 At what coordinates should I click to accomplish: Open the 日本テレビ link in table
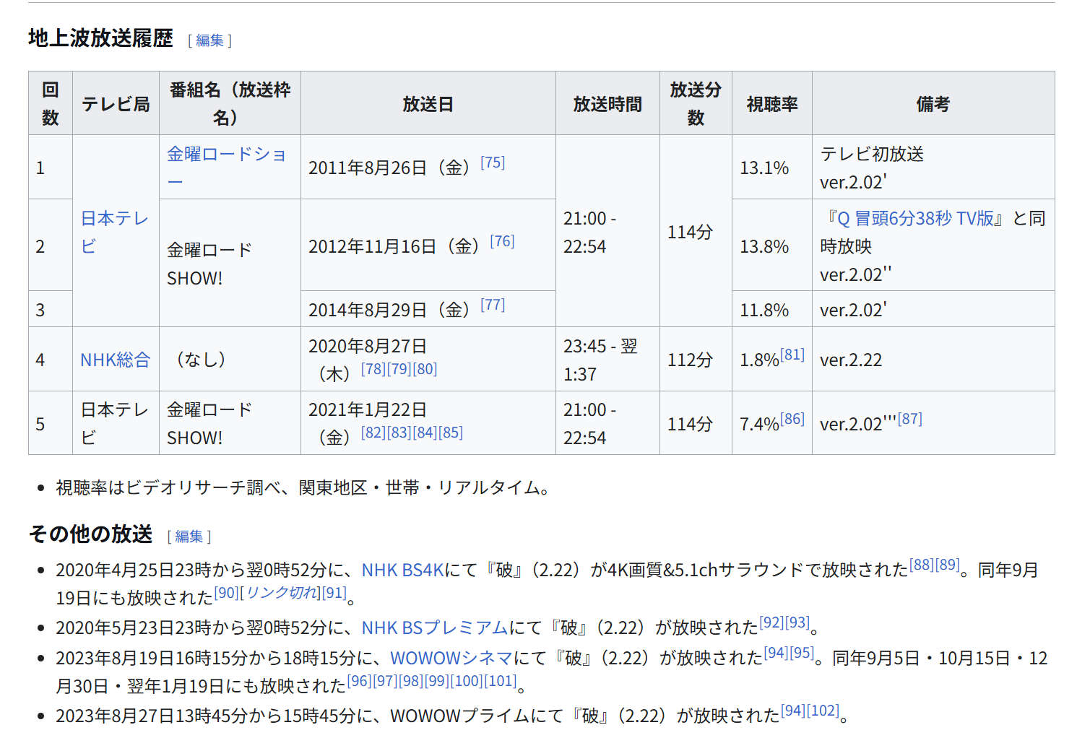114,219
